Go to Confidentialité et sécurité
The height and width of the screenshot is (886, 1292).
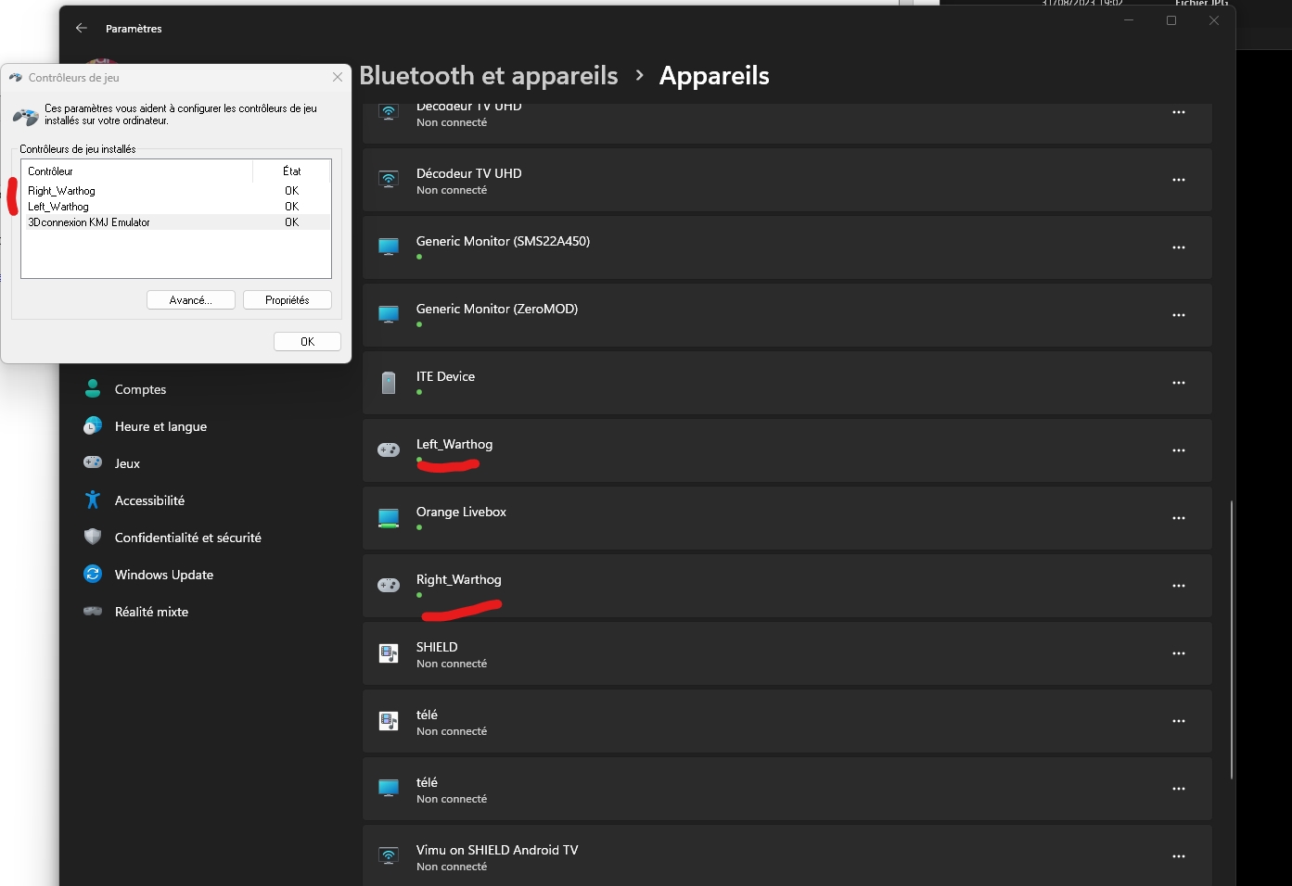click(x=187, y=538)
